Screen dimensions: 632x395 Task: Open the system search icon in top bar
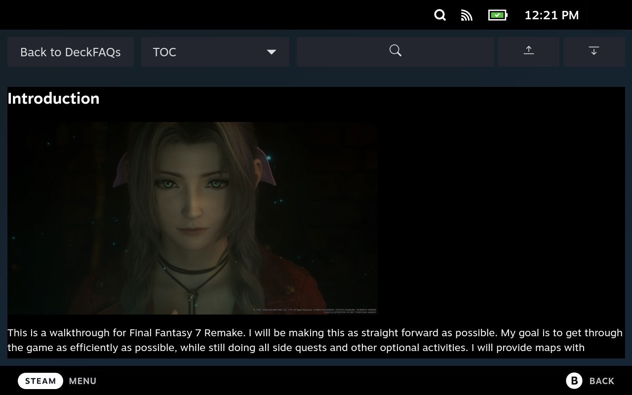(440, 15)
